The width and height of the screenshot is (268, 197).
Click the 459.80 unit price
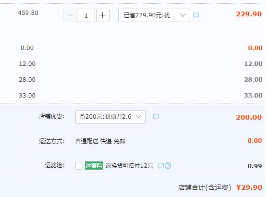point(28,13)
